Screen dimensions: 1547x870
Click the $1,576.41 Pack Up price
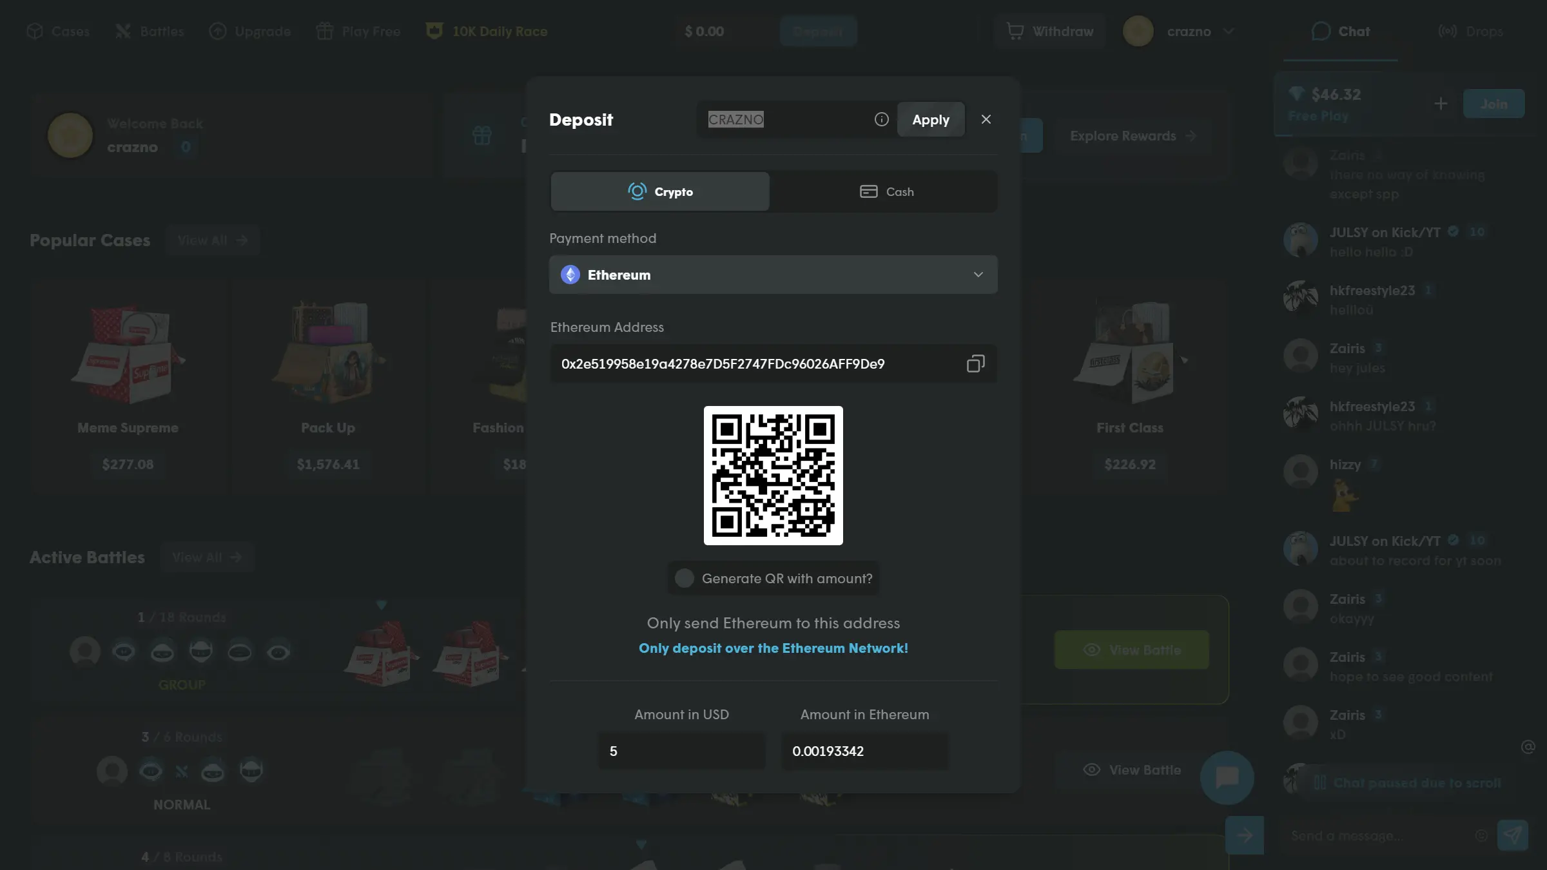click(x=328, y=464)
